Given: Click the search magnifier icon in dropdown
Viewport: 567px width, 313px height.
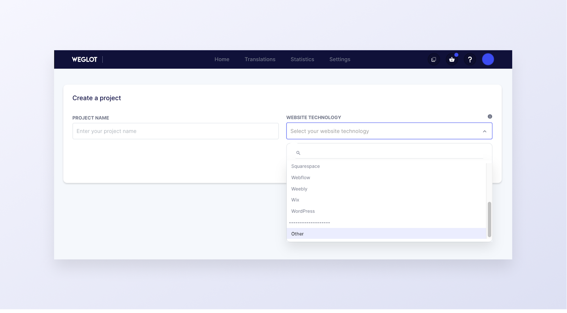Looking at the screenshot, I should point(298,153).
